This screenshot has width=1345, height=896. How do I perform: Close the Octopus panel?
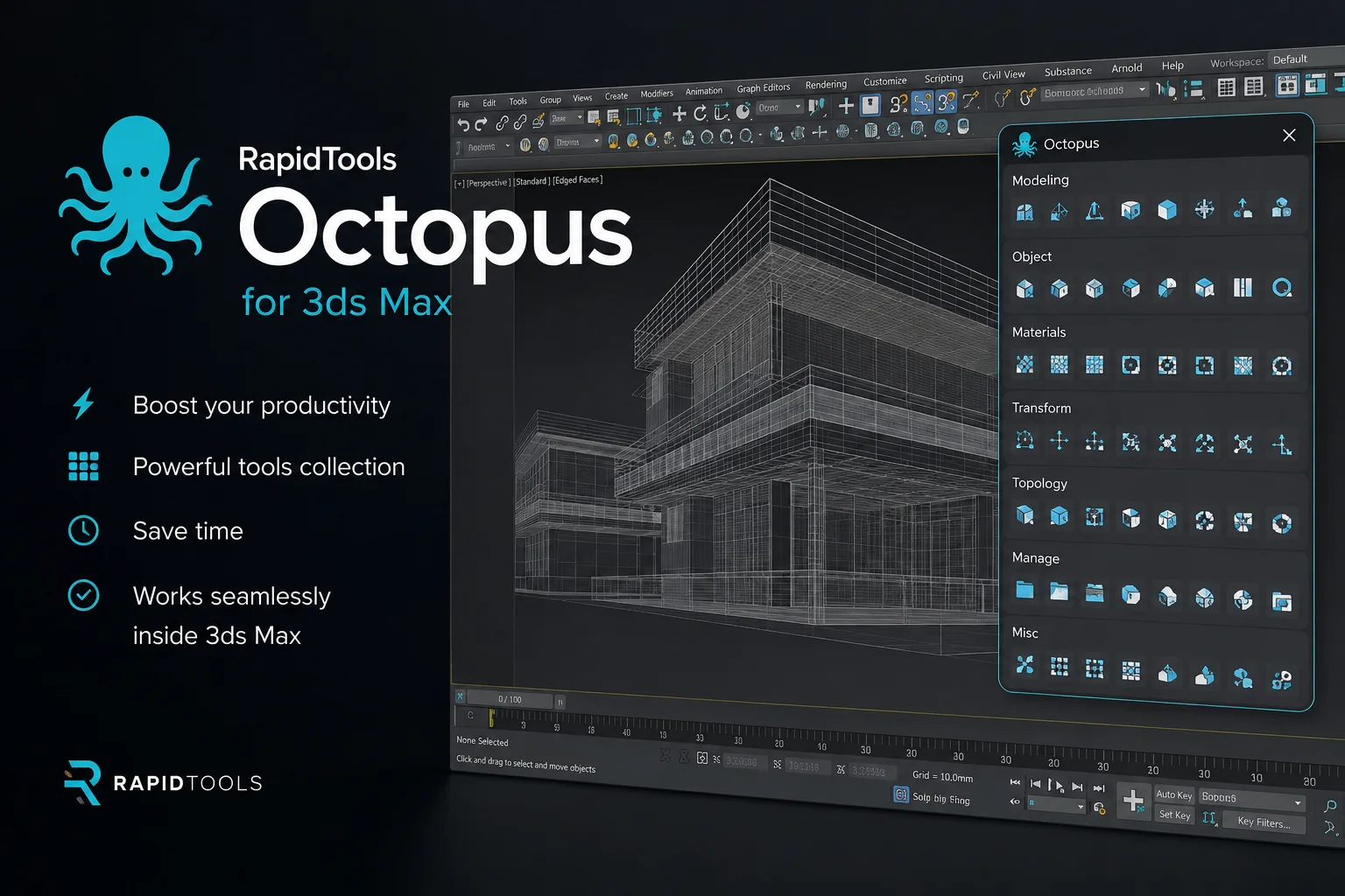[x=1289, y=135]
